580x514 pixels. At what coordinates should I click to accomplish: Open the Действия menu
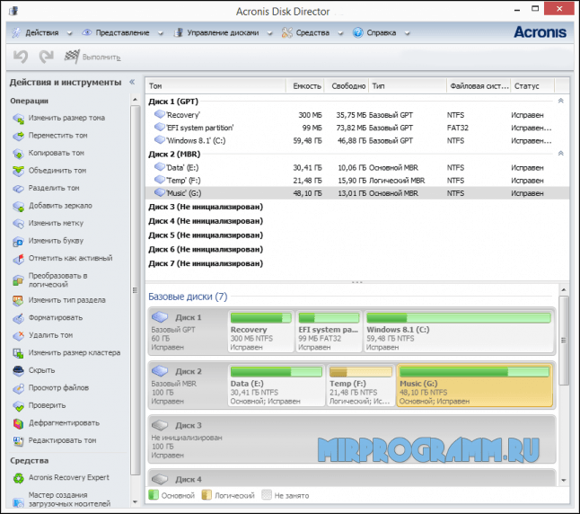[x=42, y=32]
